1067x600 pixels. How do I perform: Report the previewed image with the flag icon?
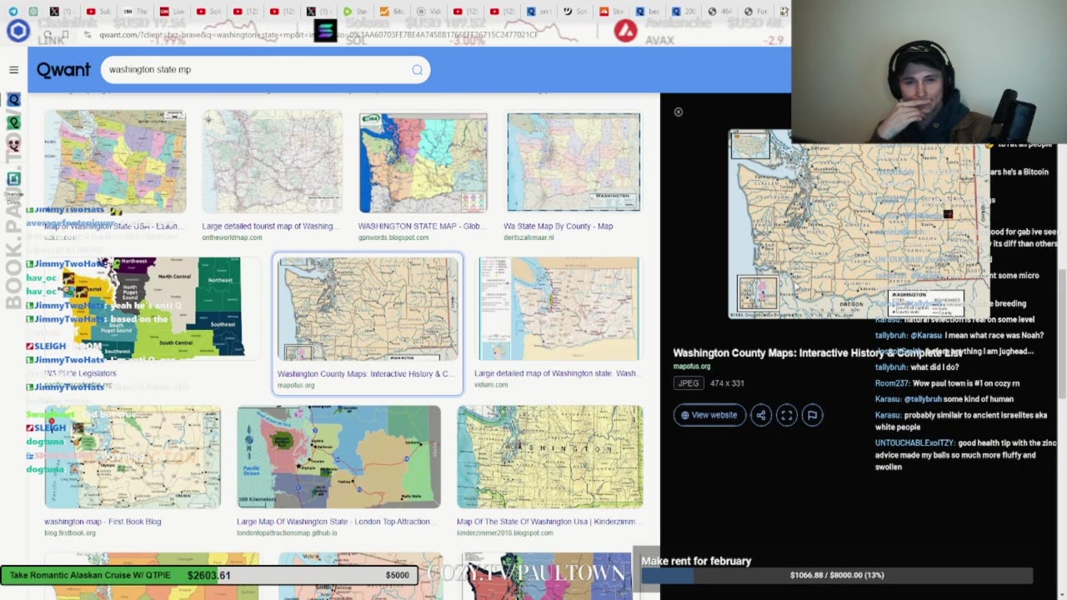[x=813, y=415]
